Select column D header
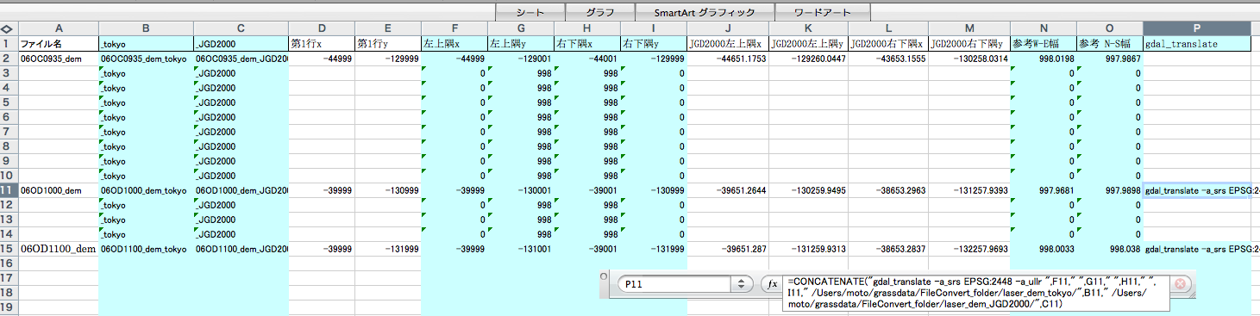The image size is (1260, 316). click(x=322, y=28)
